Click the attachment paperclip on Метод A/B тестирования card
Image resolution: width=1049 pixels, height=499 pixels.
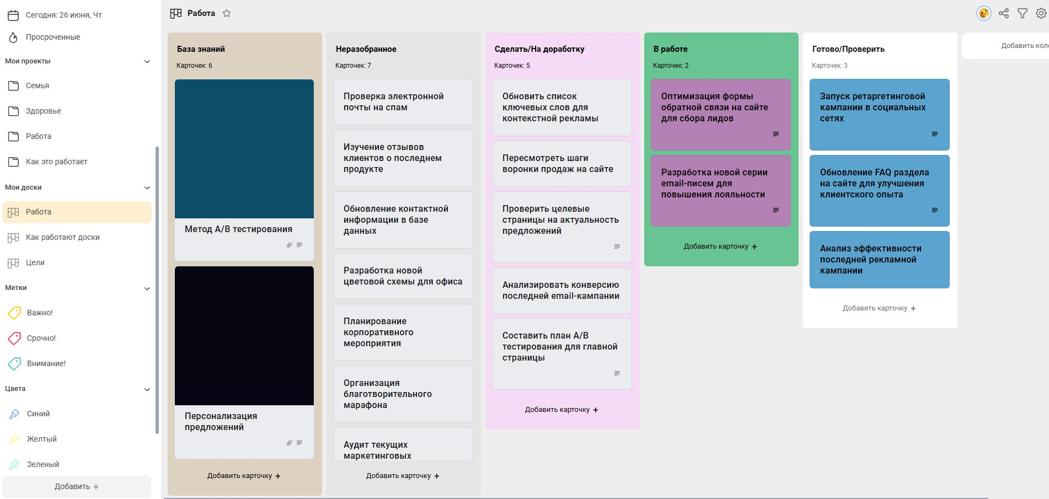[289, 245]
